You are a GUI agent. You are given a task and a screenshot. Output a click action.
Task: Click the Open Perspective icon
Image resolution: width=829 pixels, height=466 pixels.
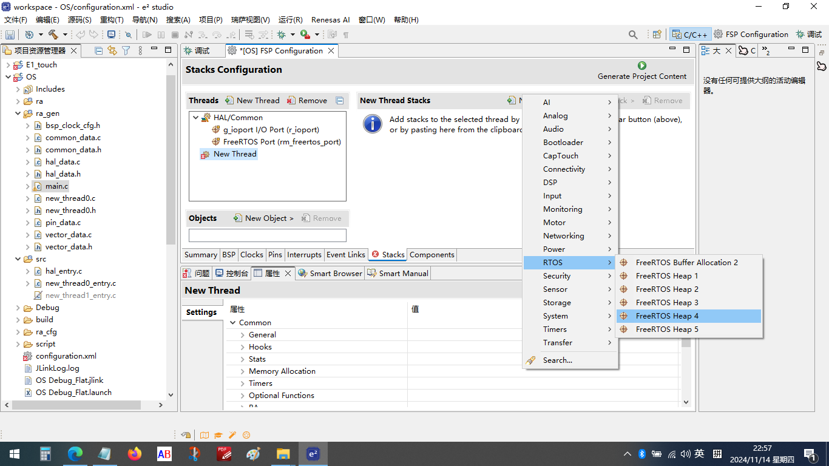click(657, 35)
